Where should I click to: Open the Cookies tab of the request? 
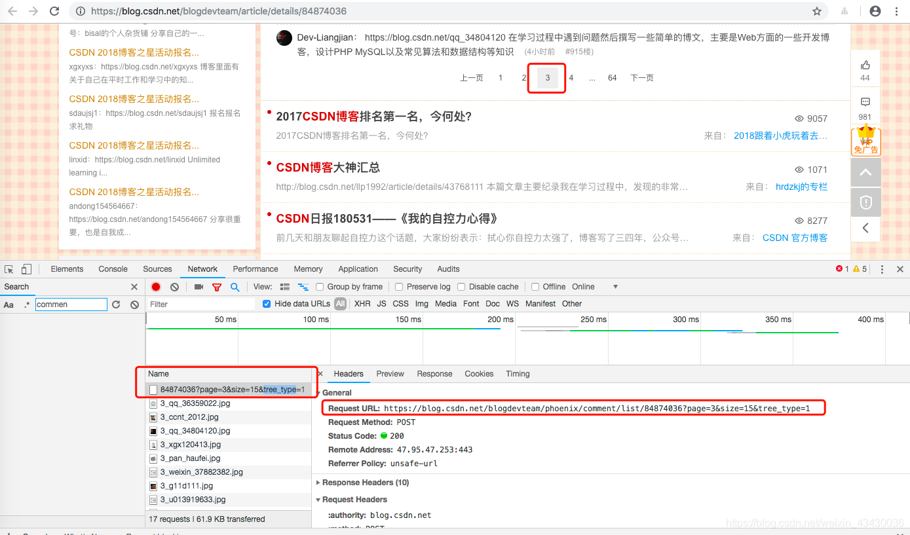coord(479,374)
